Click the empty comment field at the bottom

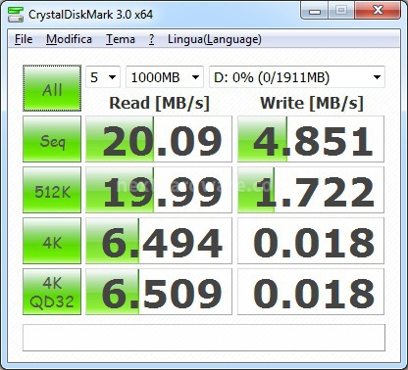pos(204,338)
